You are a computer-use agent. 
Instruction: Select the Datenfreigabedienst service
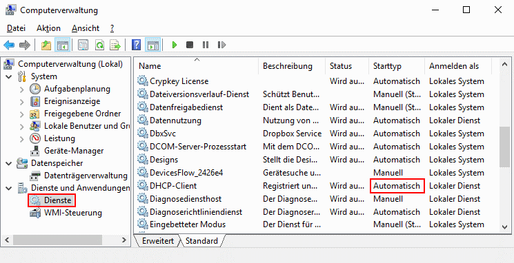pos(186,107)
